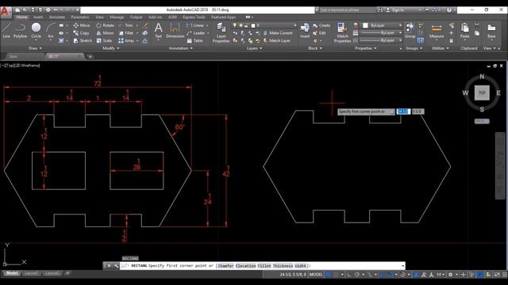The image size is (508, 285).
Task: Use the Stretch command
Action: (x=83, y=40)
